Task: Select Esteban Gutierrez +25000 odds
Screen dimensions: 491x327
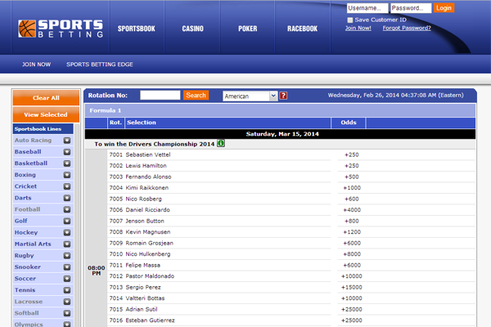Action: [x=352, y=320]
